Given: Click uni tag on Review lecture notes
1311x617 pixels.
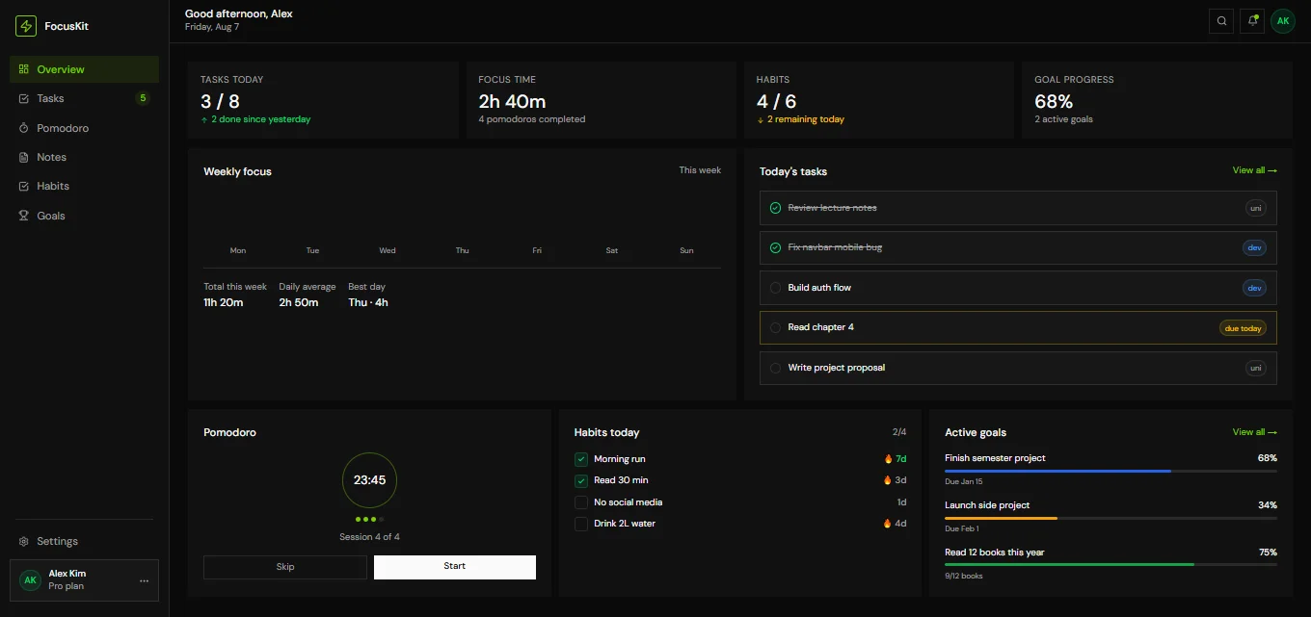Looking at the screenshot, I should (1255, 208).
